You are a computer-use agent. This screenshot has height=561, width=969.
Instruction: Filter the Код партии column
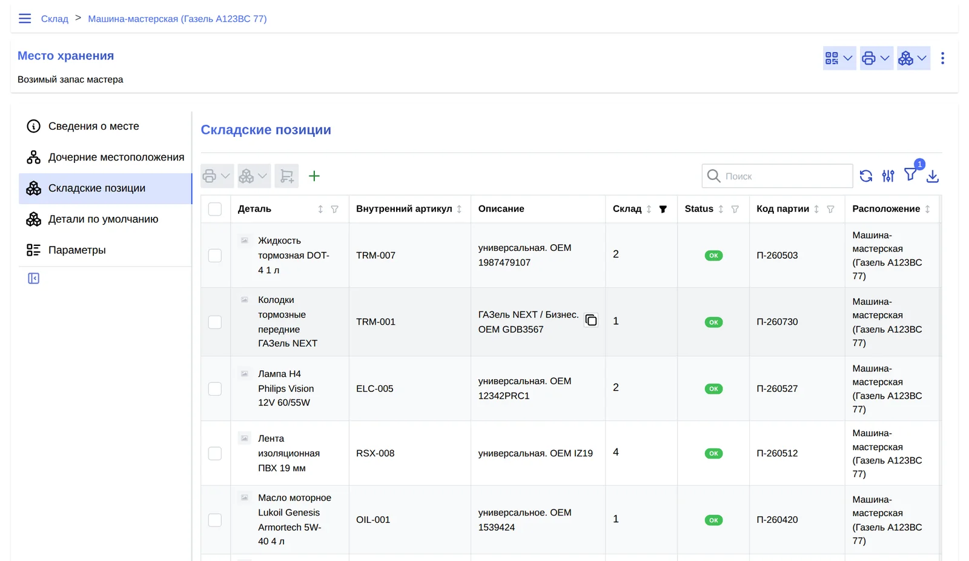(x=830, y=209)
